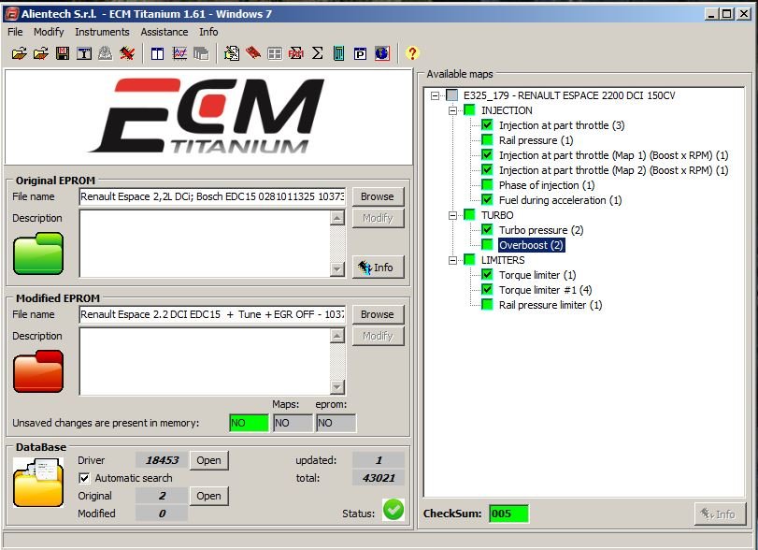
Task: Collapse the INJECTION tree group
Action: [452, 110]
